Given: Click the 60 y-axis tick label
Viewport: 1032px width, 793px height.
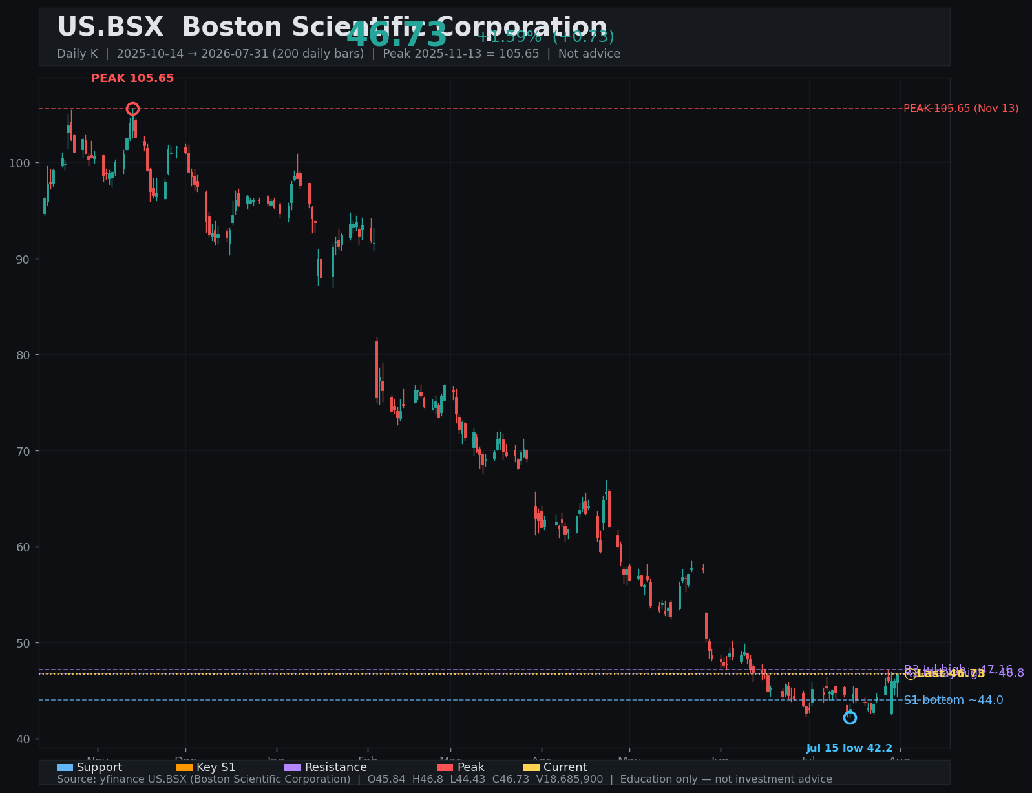Looking at the screenshot, I should [x=23, y=547].
